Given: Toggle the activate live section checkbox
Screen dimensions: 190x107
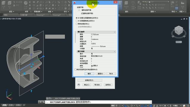Looking at the screenshot, I should click(x=79, y=27).
